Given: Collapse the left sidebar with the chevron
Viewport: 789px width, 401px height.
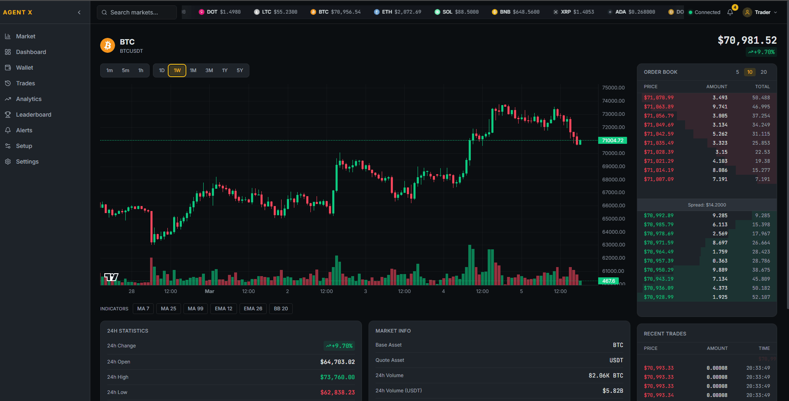Looking at the screenshot, I should [79, 12].
